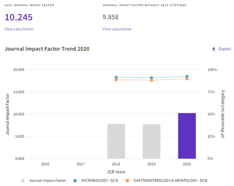Click the Journal Impact Factor legend label

(x=48, y=181)
